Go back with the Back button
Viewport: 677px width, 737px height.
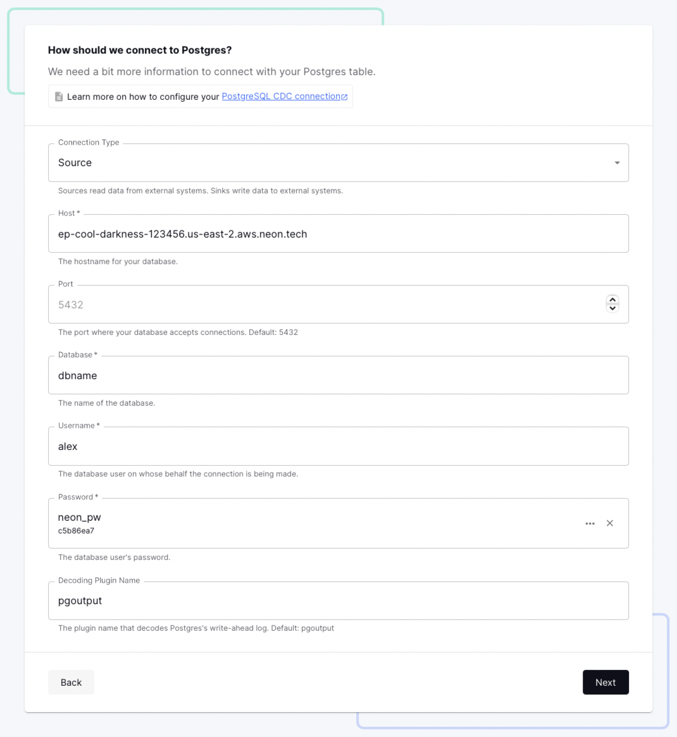click(71, 683)
